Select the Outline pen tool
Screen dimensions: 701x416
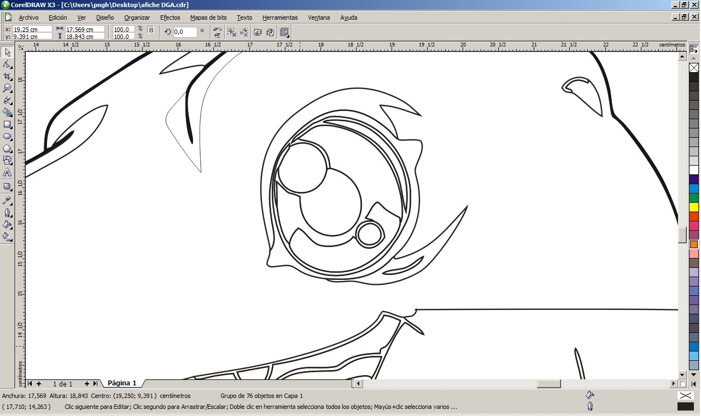point(8,213)
